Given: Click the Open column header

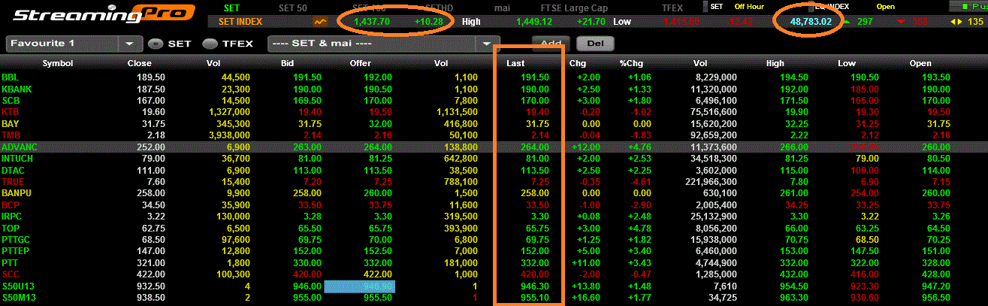Looking at the screenshot, I should 920,63.
